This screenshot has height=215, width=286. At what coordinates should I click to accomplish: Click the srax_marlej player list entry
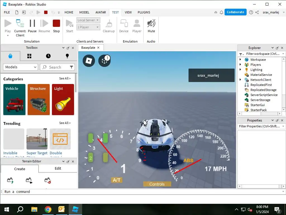coord(211,75)
